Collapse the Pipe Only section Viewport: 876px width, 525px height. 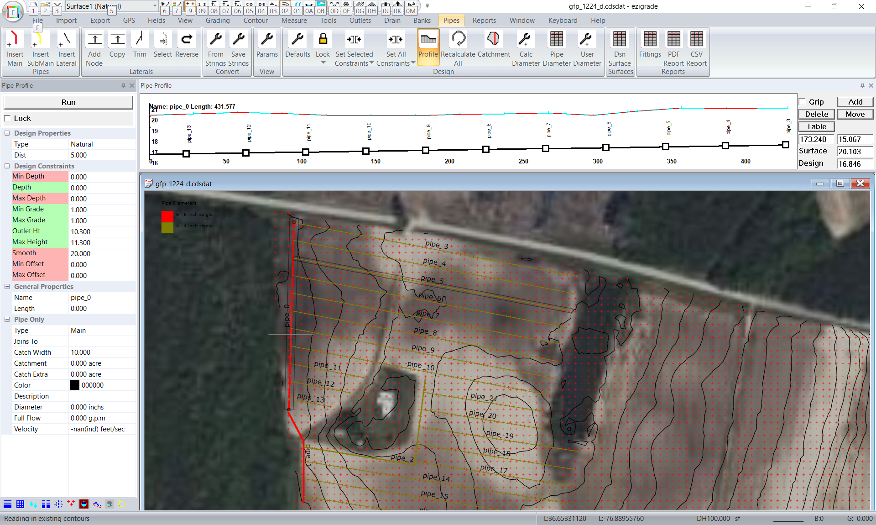pos(7,320)
